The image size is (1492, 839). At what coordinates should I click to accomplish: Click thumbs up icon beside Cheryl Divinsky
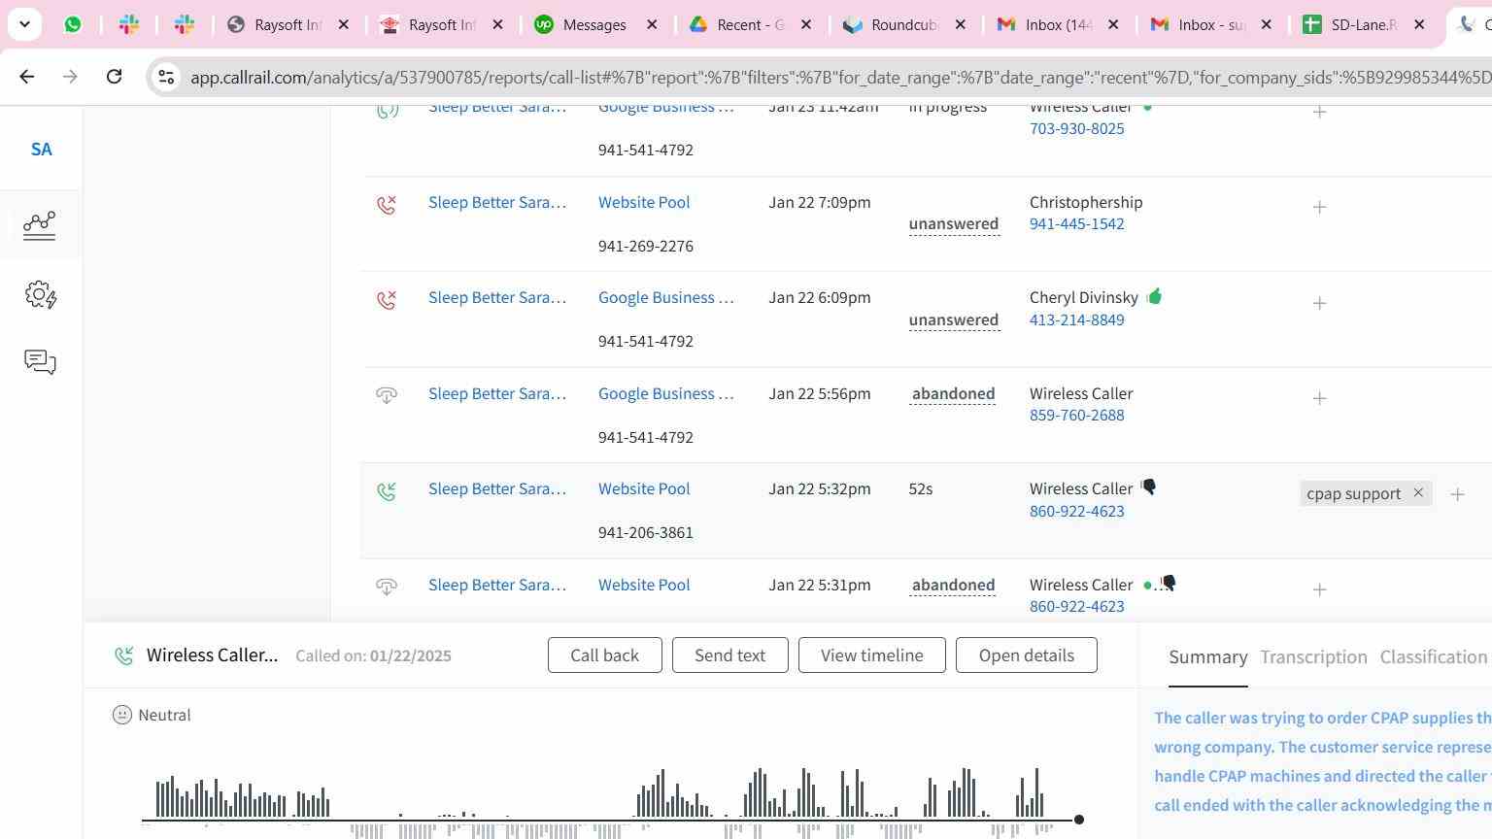point(1154,296)
